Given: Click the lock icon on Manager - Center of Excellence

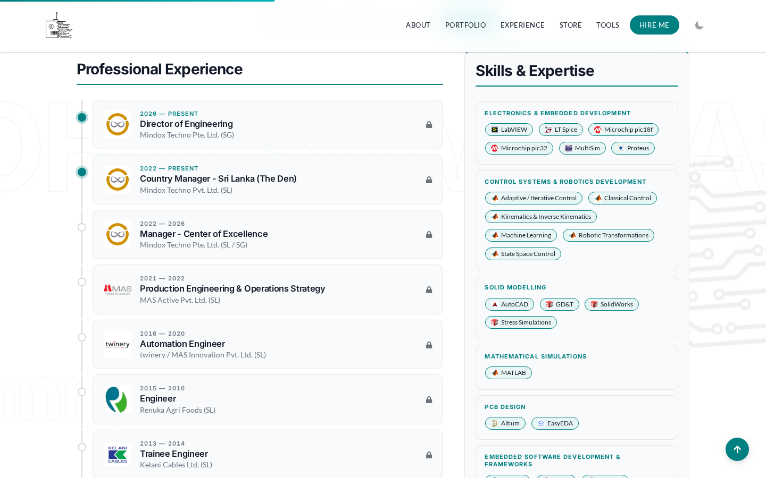Looking at the screenshot, I should [x=429, y=235].
